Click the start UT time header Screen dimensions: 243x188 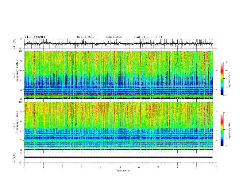pos(148,37)
